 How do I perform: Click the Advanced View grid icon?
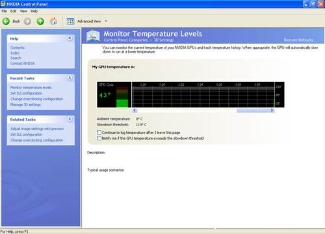tap(70, 21)
